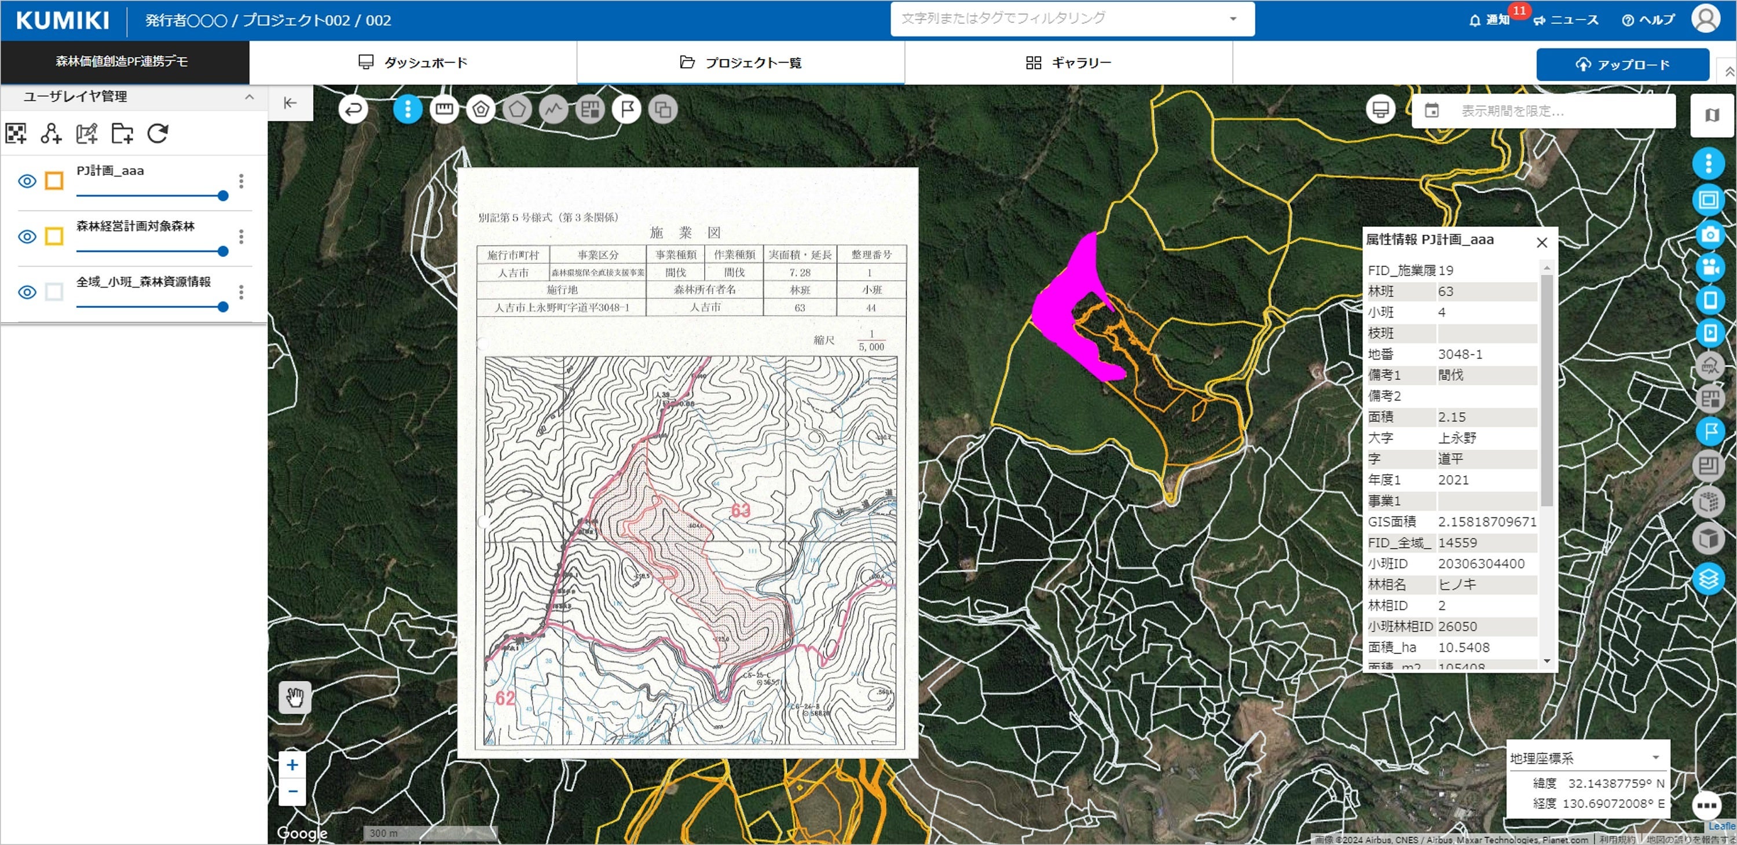Image resolution: width=1737 pixels, height=845 pixels.
Task: Click the add folder icon in layer panel
Action: coord(122,134)
